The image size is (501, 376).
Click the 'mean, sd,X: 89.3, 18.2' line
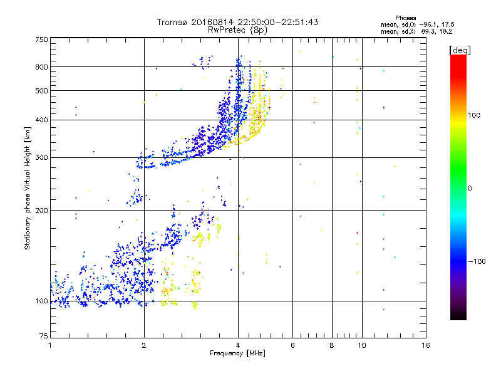tap(416, 31)
